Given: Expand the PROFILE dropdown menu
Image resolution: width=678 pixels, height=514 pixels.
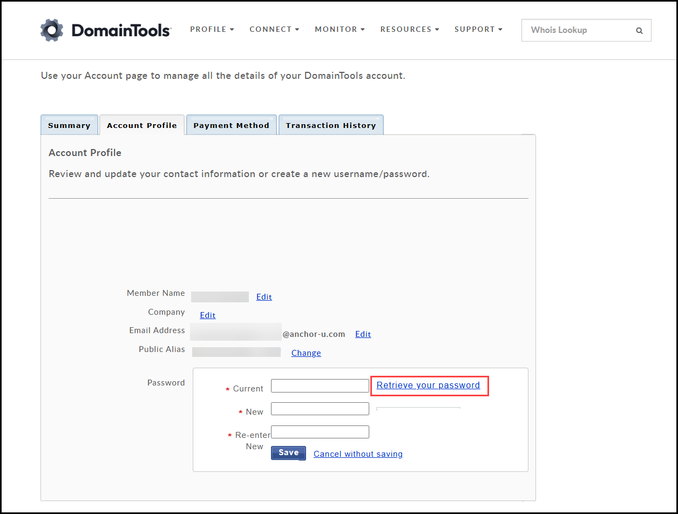Looking at the screenshot, I should click(212, 29).
